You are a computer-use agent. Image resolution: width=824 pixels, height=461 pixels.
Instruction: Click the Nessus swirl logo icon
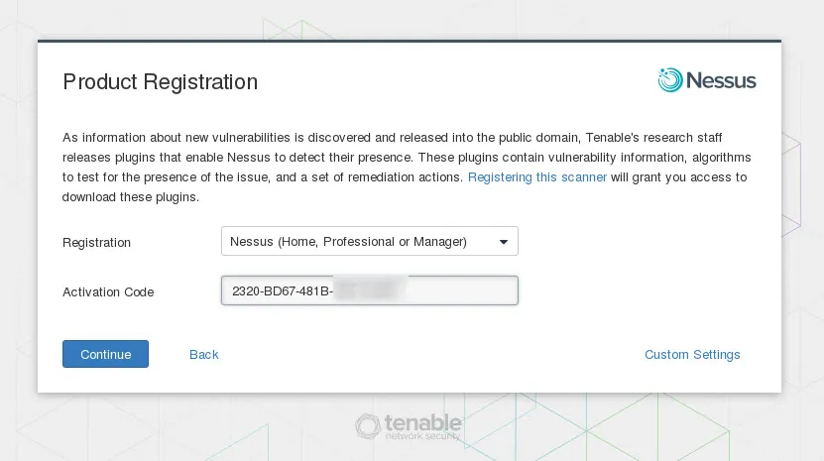(x=670, y=80)
